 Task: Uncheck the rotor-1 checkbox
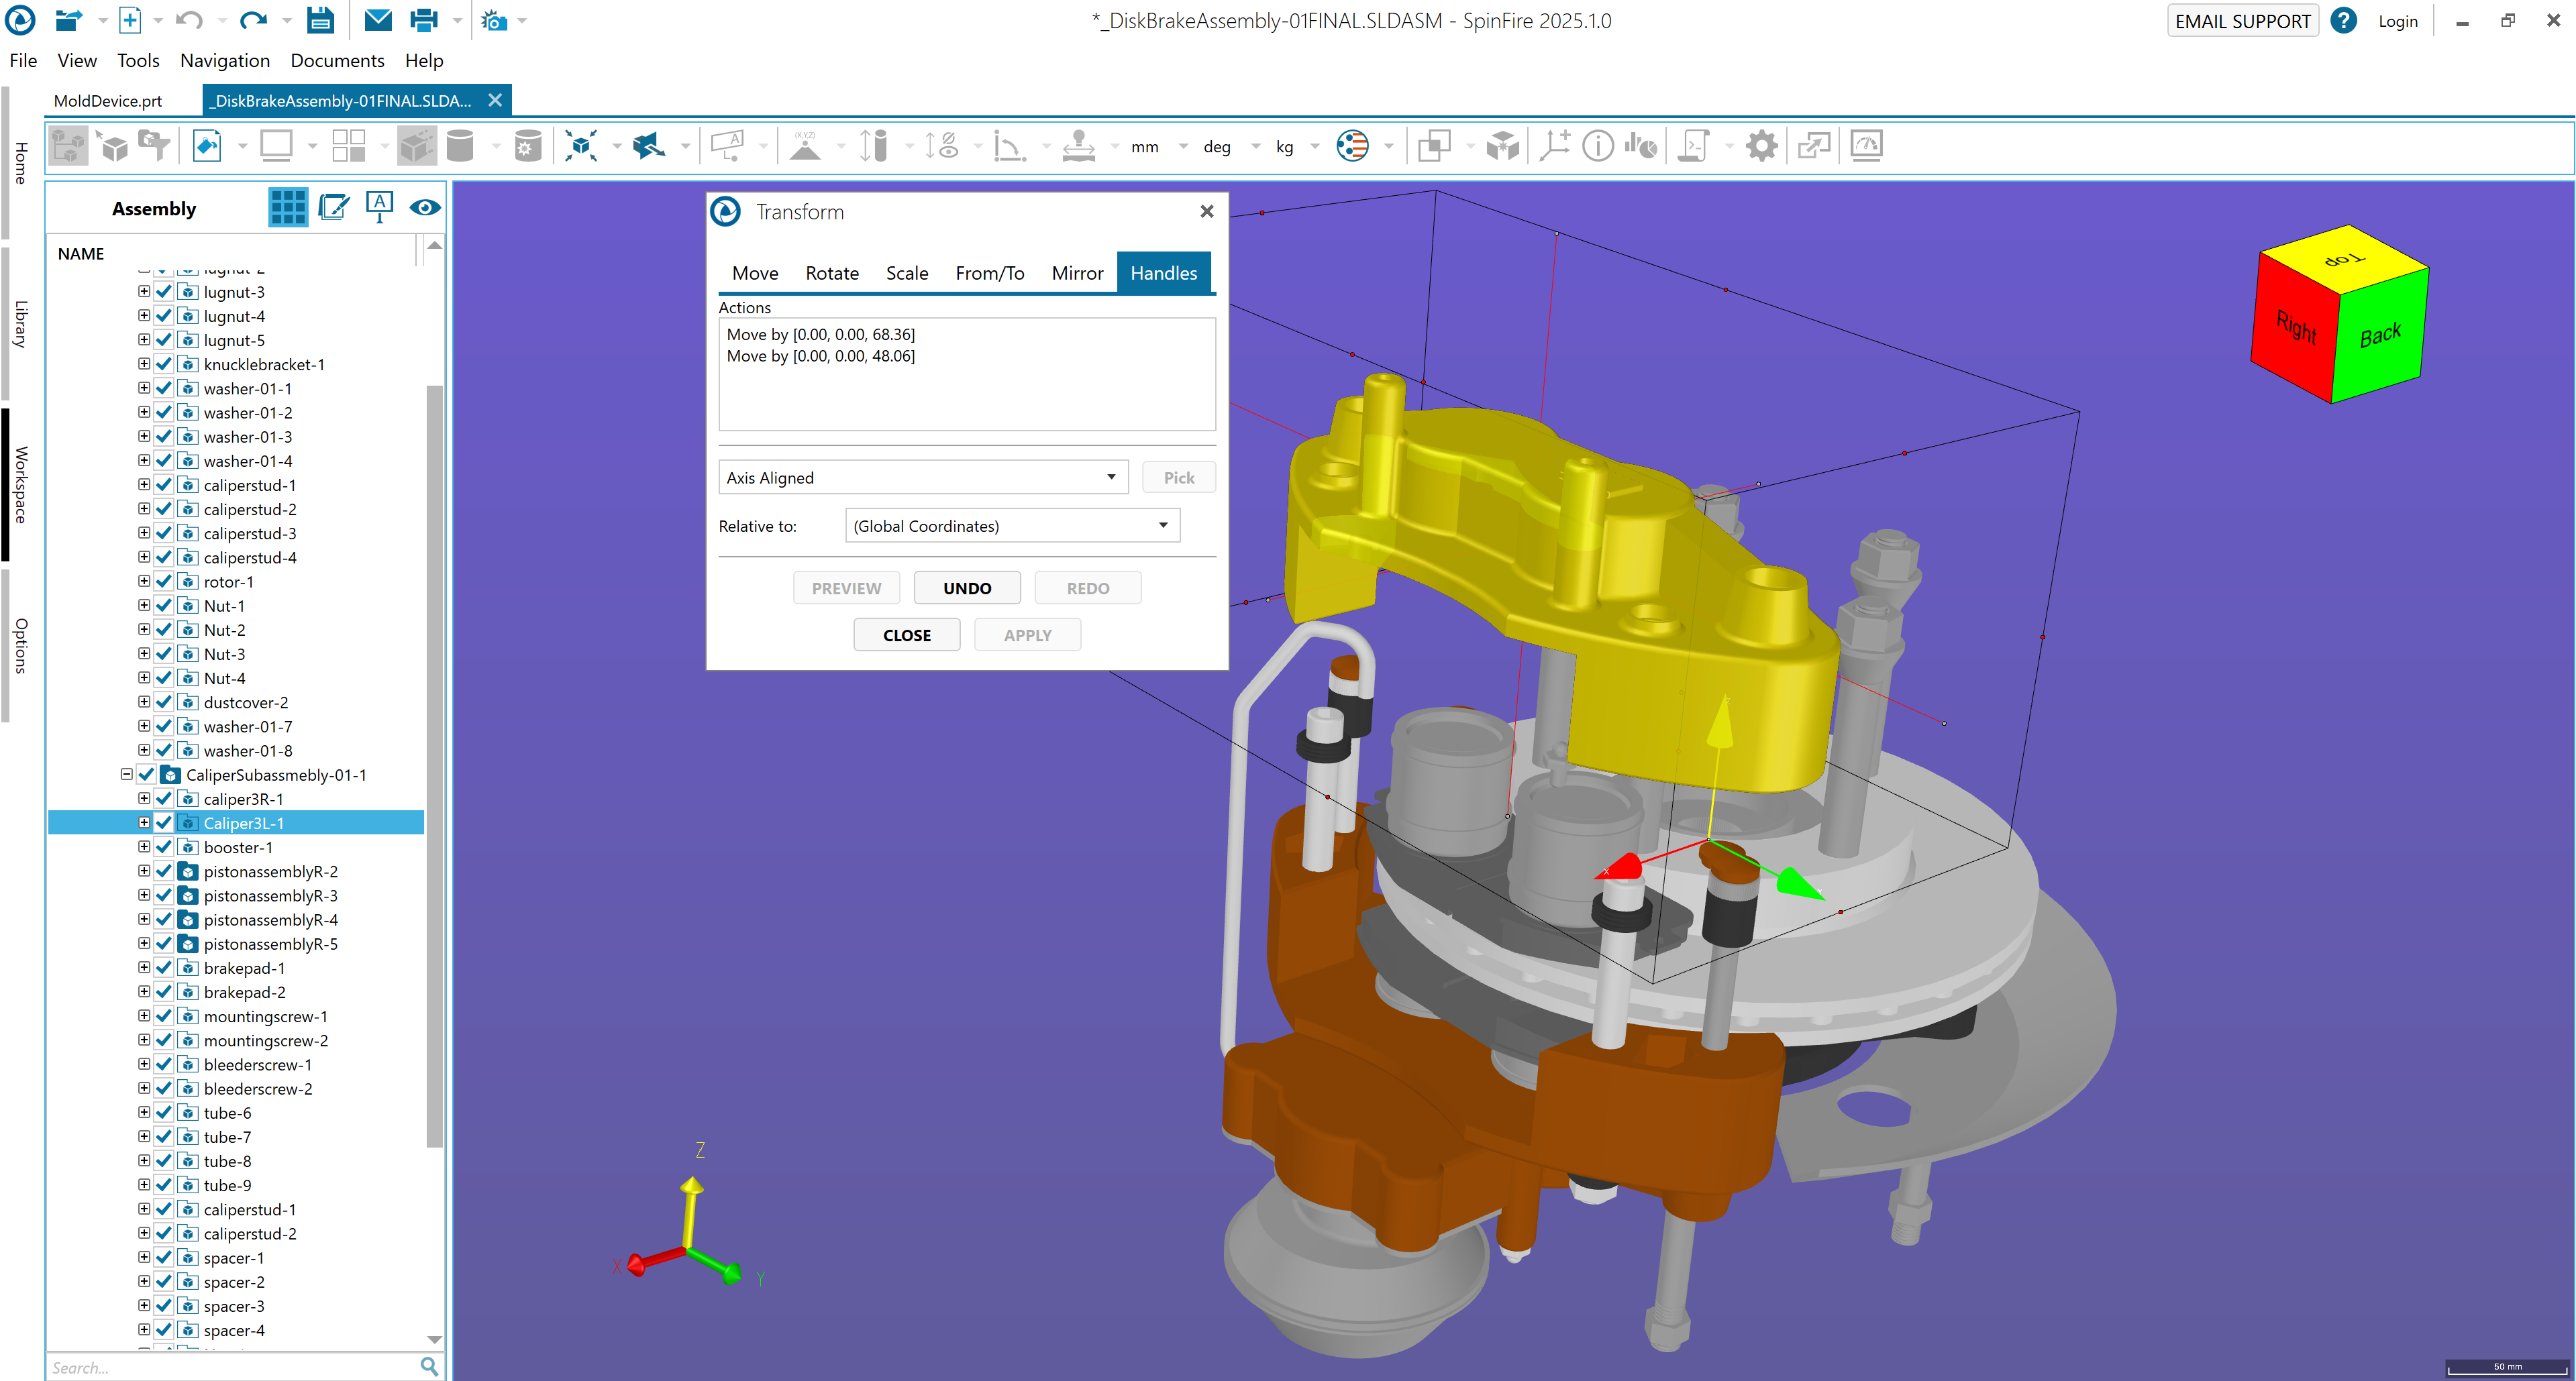tap(164, 582)
